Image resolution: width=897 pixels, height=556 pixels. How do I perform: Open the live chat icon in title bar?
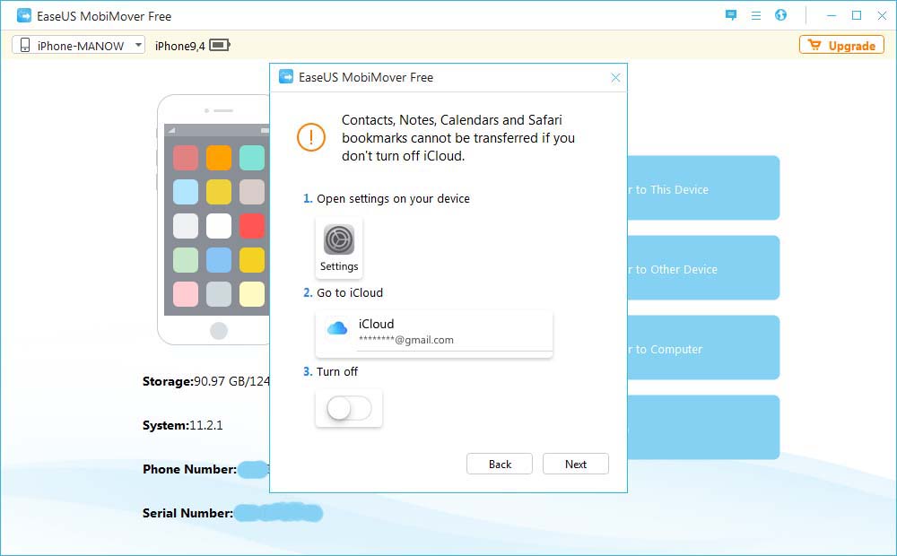(x=729, y=15)
